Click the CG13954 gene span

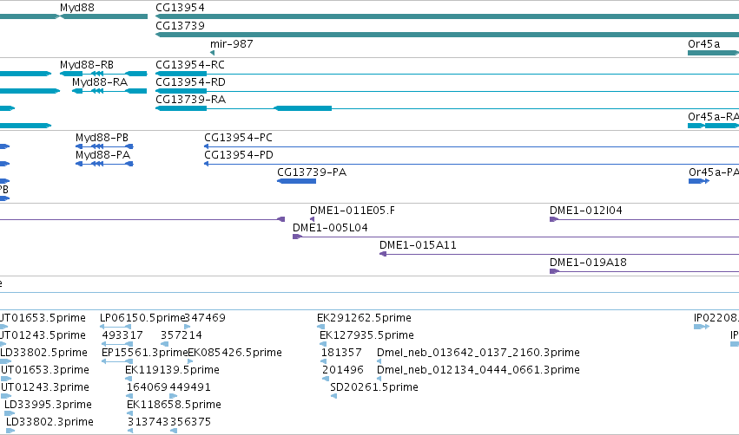click(447, 16)
